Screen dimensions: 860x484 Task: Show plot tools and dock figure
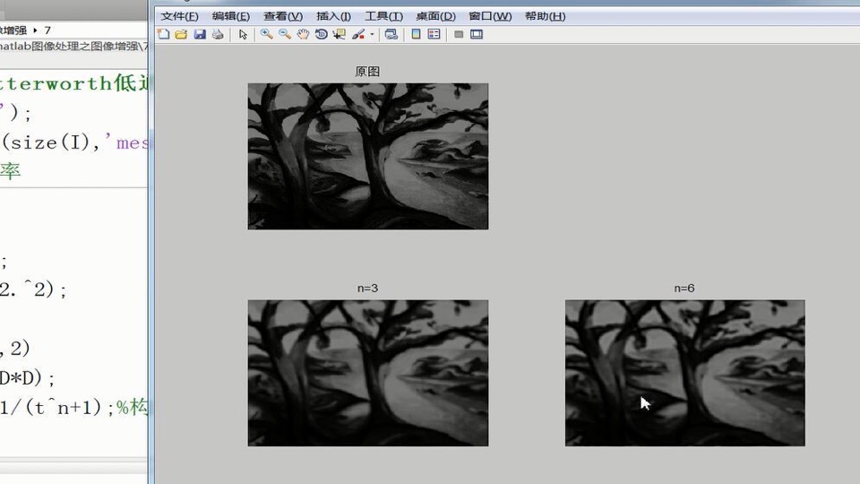click(477, 34)
